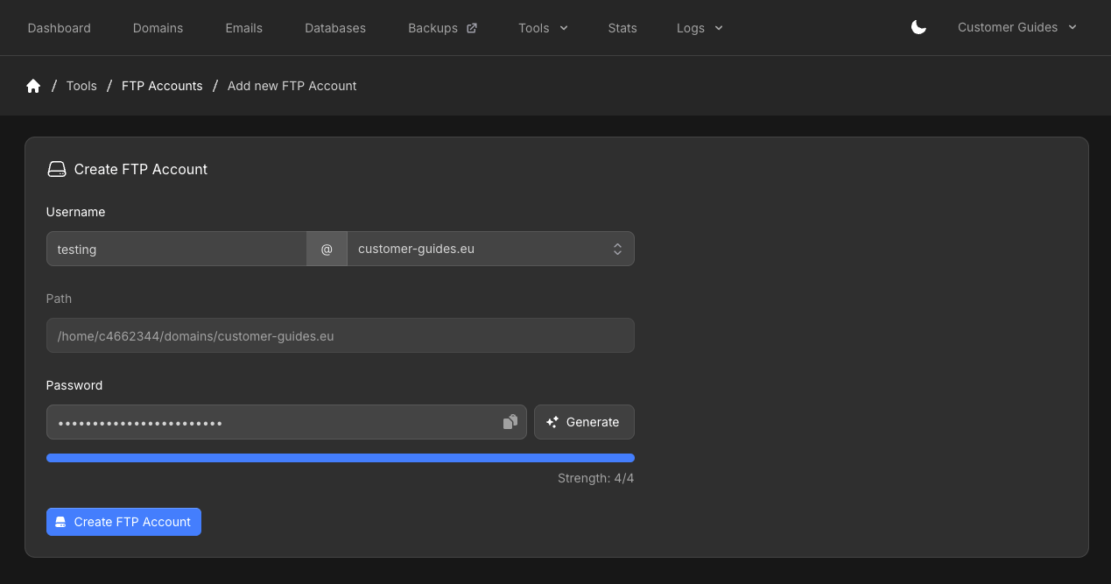The image size is (1111, 584).
Task: Toggle dark mode with the moon icon
Action: click(918, 27)
